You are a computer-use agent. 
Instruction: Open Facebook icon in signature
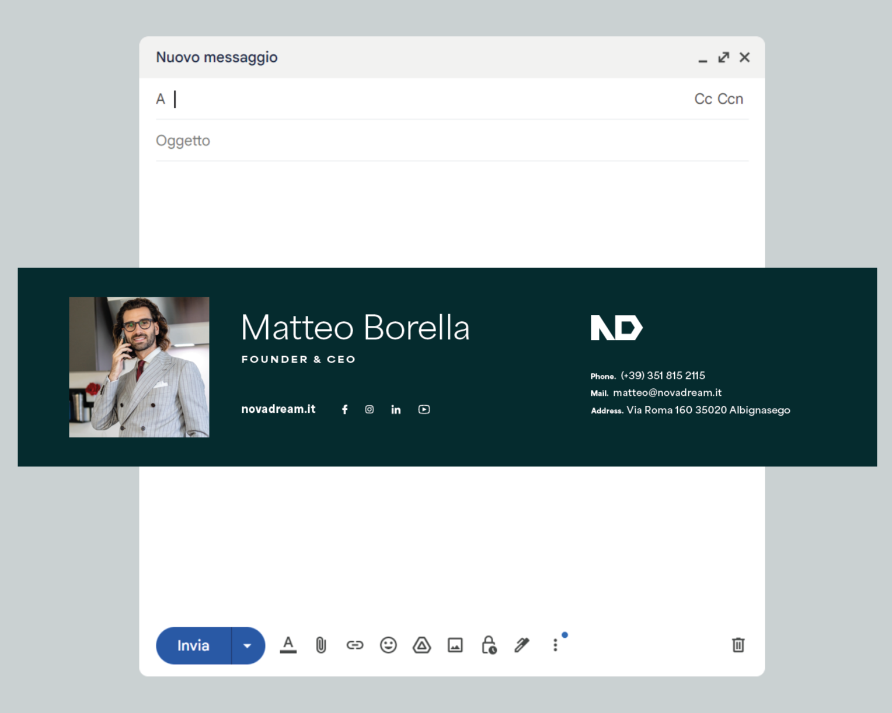[345, 409]
